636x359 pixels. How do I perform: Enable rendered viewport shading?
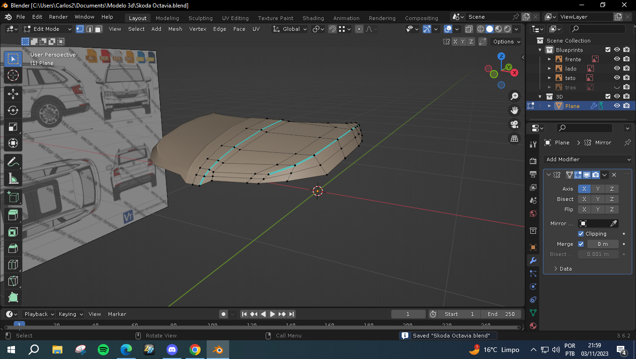508,29
